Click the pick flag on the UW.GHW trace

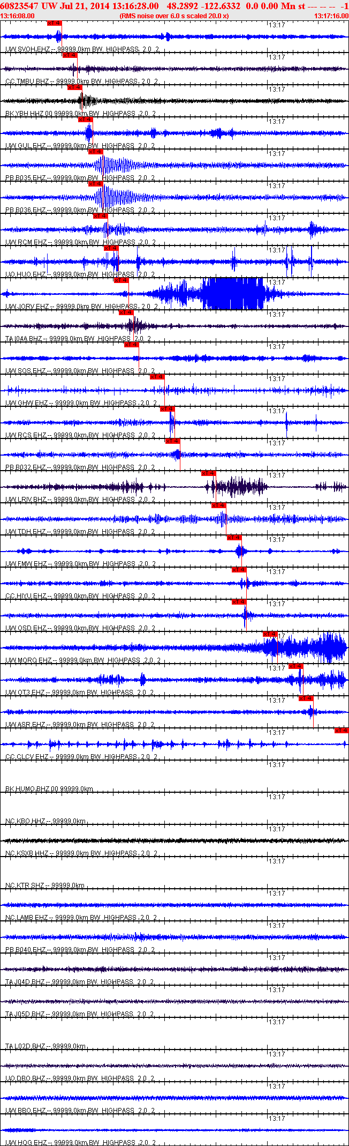(x=157, y=377)
